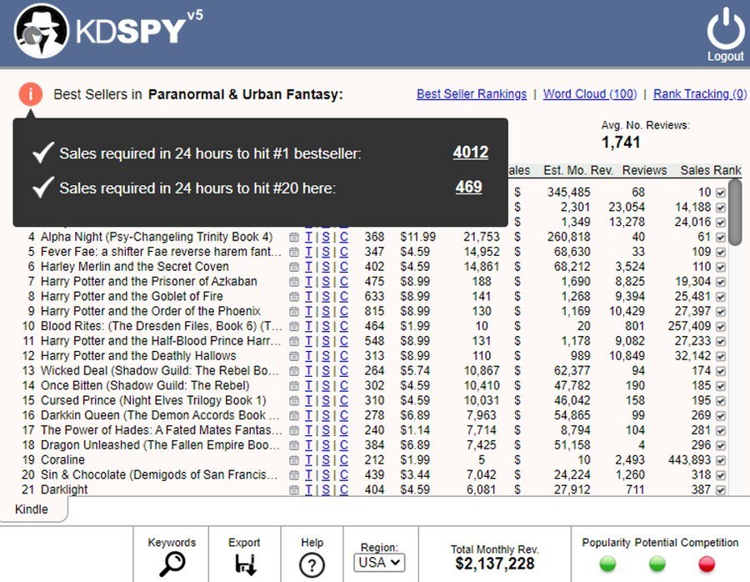Click the 4012 sales required link
Screen dimensions: 750x582
(x=470, y=153)
